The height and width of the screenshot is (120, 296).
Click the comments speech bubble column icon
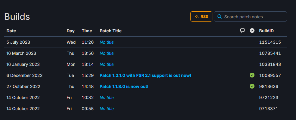(242, 31)
